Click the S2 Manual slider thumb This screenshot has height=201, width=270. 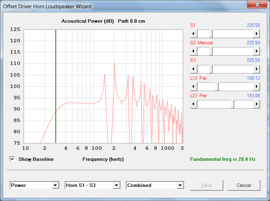(x=211, y=51)
